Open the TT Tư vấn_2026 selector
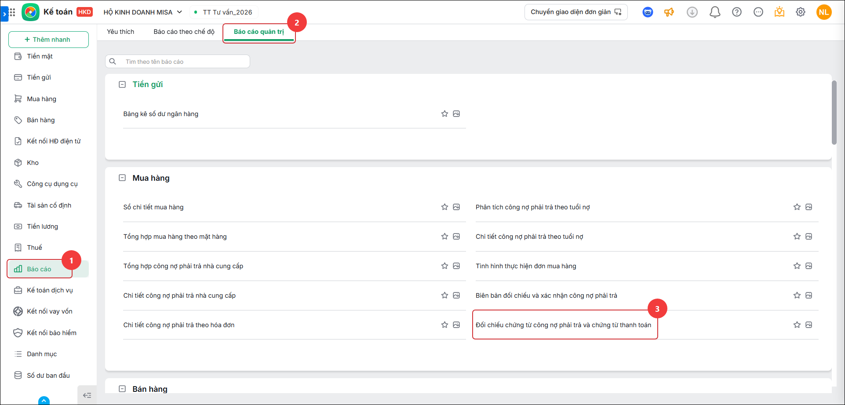845x405 pixels. pos(224,12)
